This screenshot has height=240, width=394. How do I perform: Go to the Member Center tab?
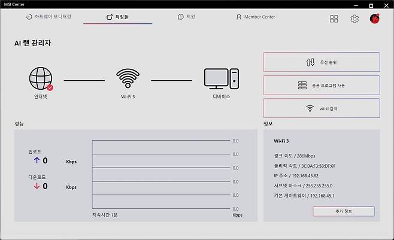pos(255,17)
